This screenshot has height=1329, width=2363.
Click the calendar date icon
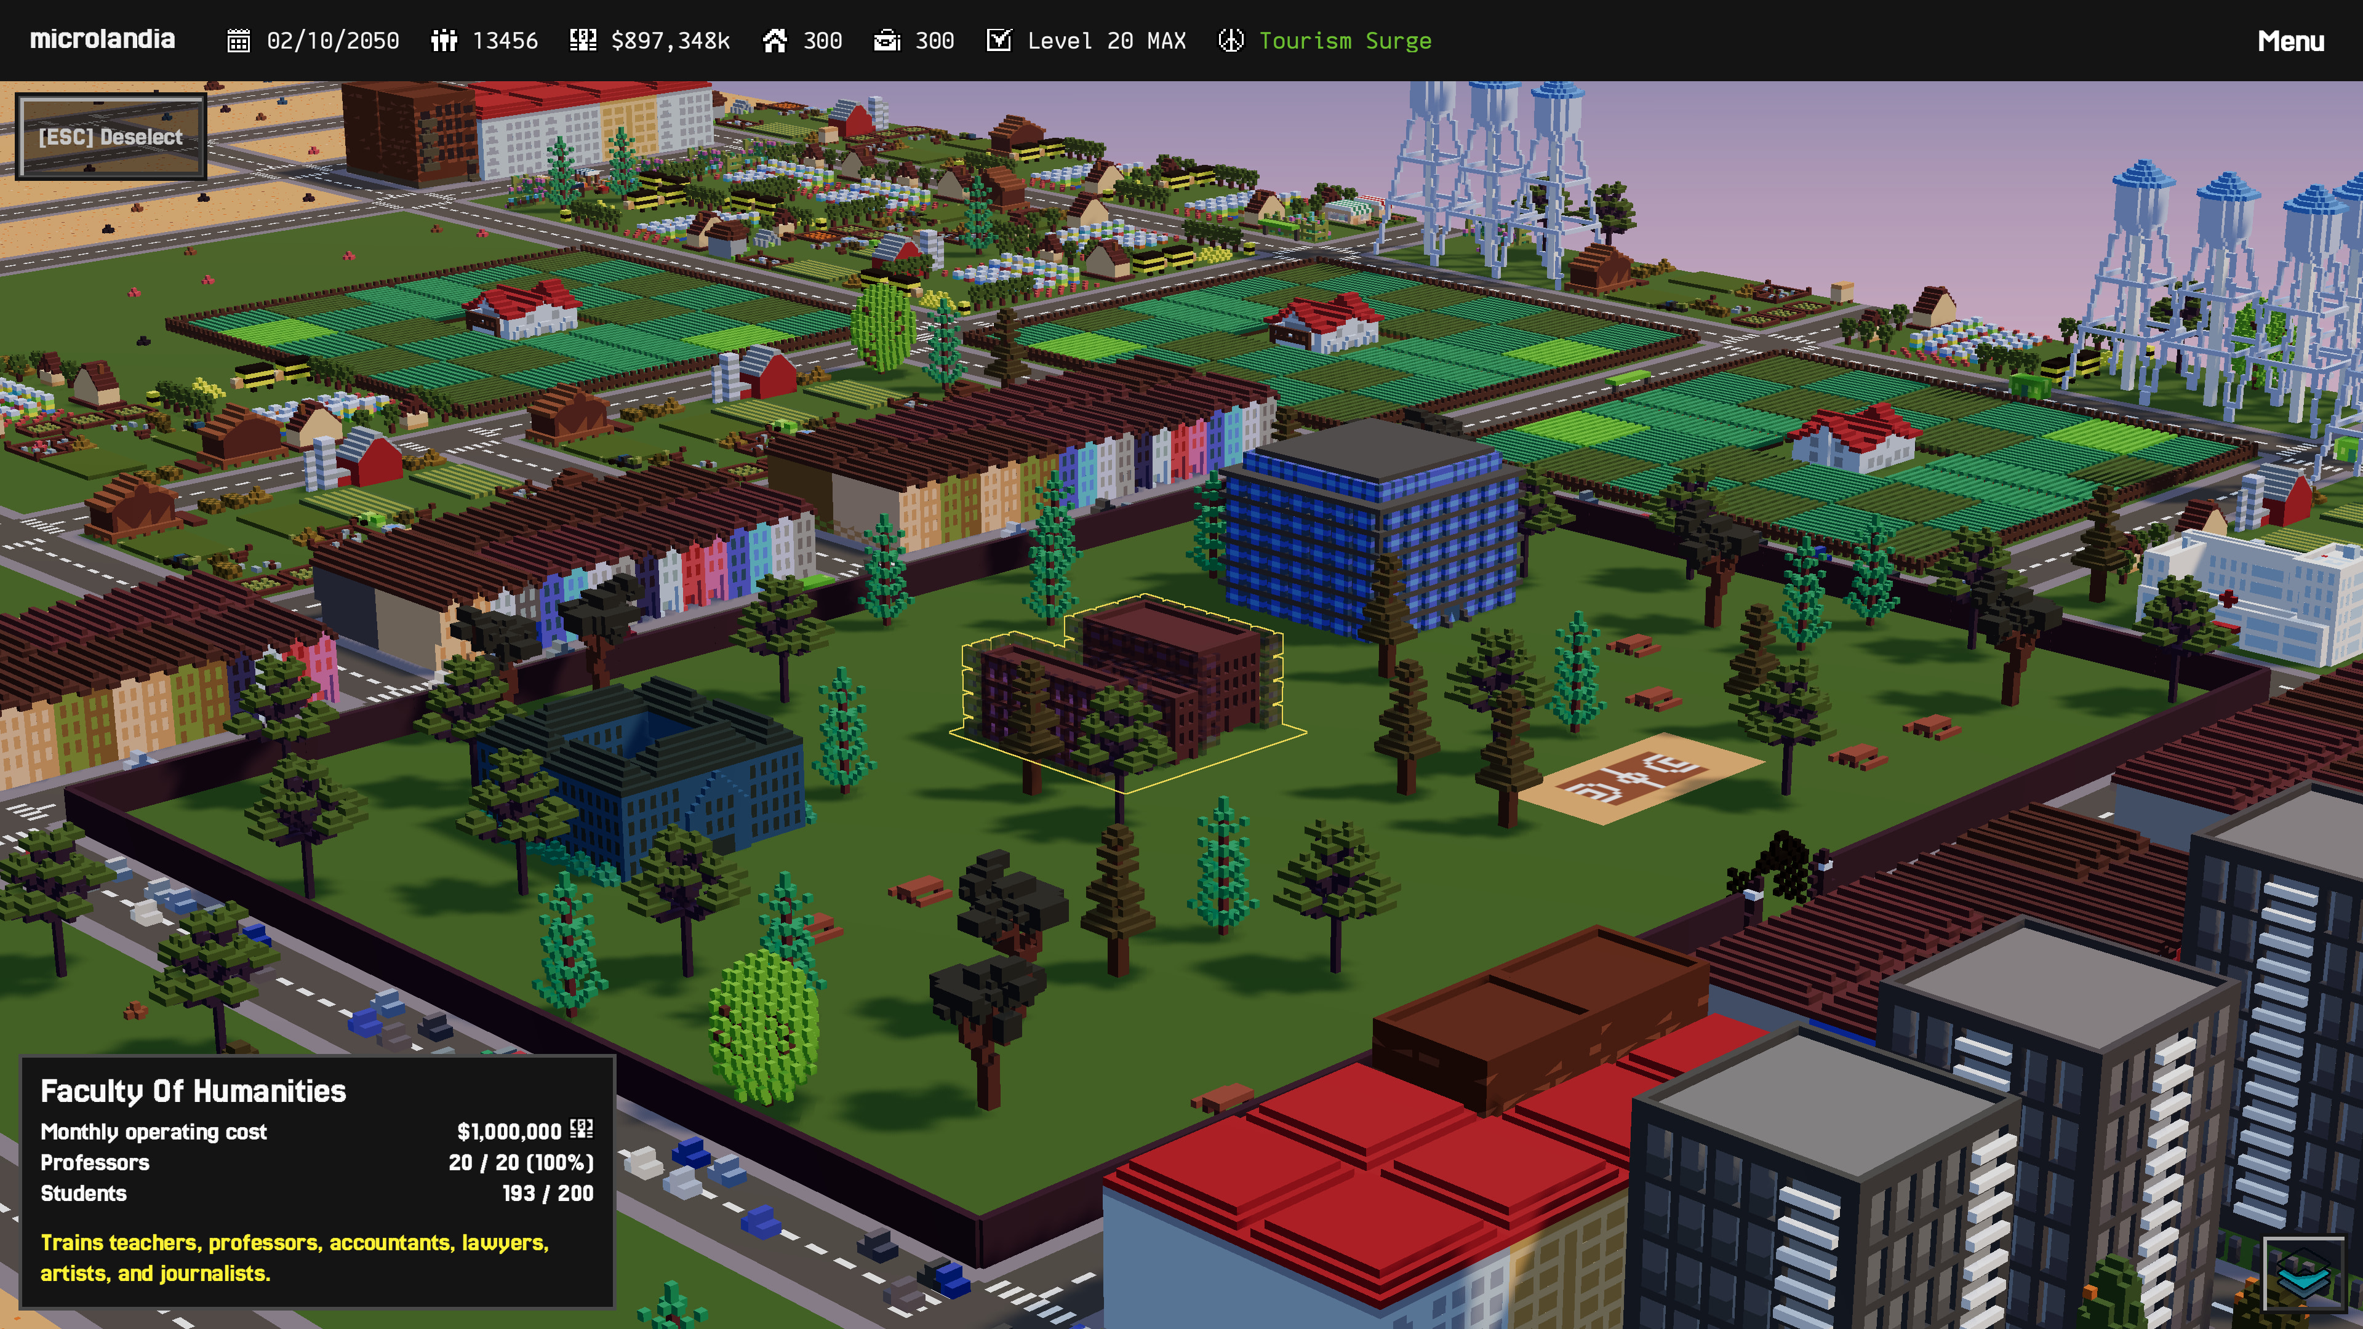tap(239, 41)
